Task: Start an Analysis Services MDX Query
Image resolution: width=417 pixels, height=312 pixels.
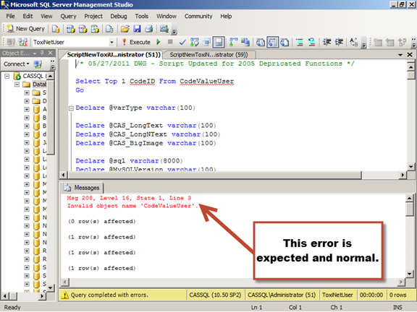Action: [x=70, y=29]
